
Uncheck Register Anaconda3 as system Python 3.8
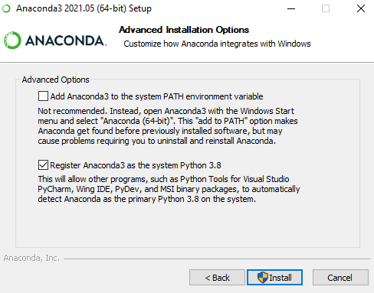click(x=43, y=165)
